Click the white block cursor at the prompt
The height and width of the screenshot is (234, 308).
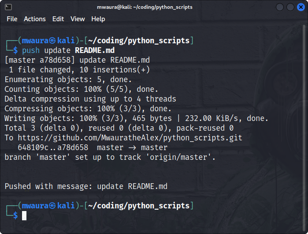click(24, 215)
